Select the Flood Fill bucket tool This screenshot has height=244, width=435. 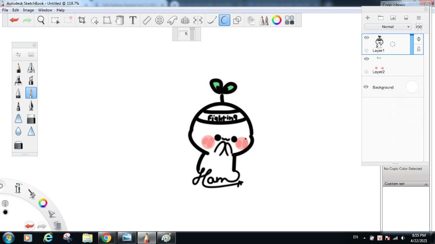click(x=120, y=20)
